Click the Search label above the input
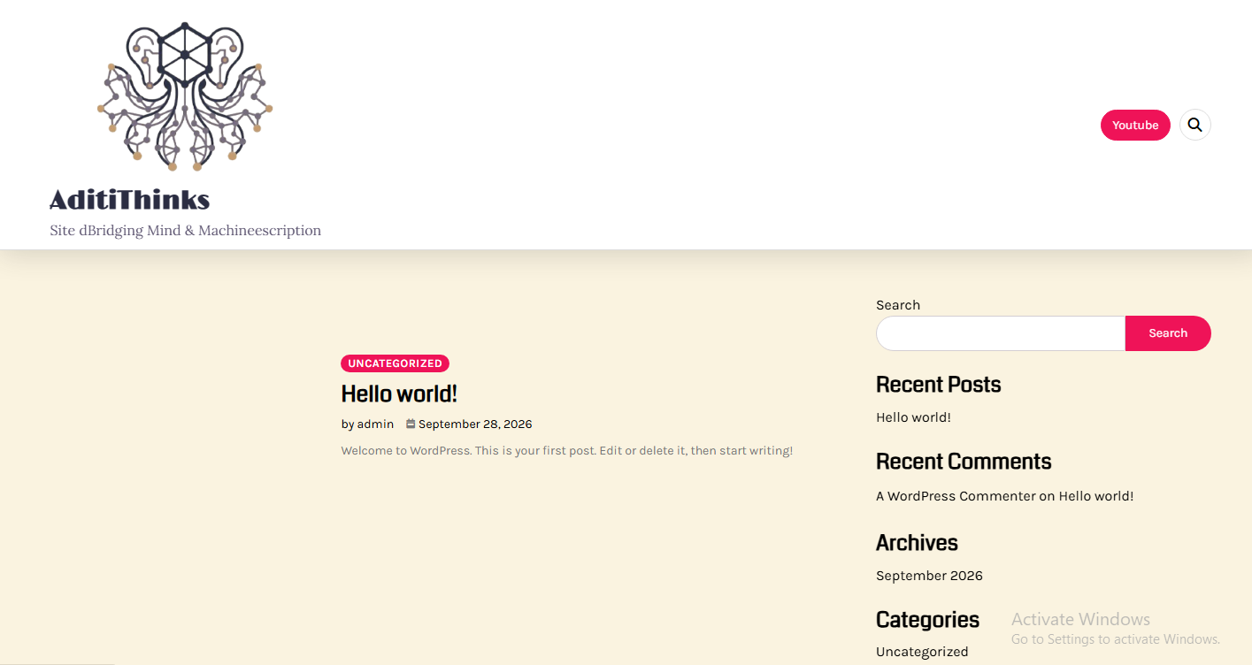This screenshot has width=1252, height=665. [x=898, y=305]
